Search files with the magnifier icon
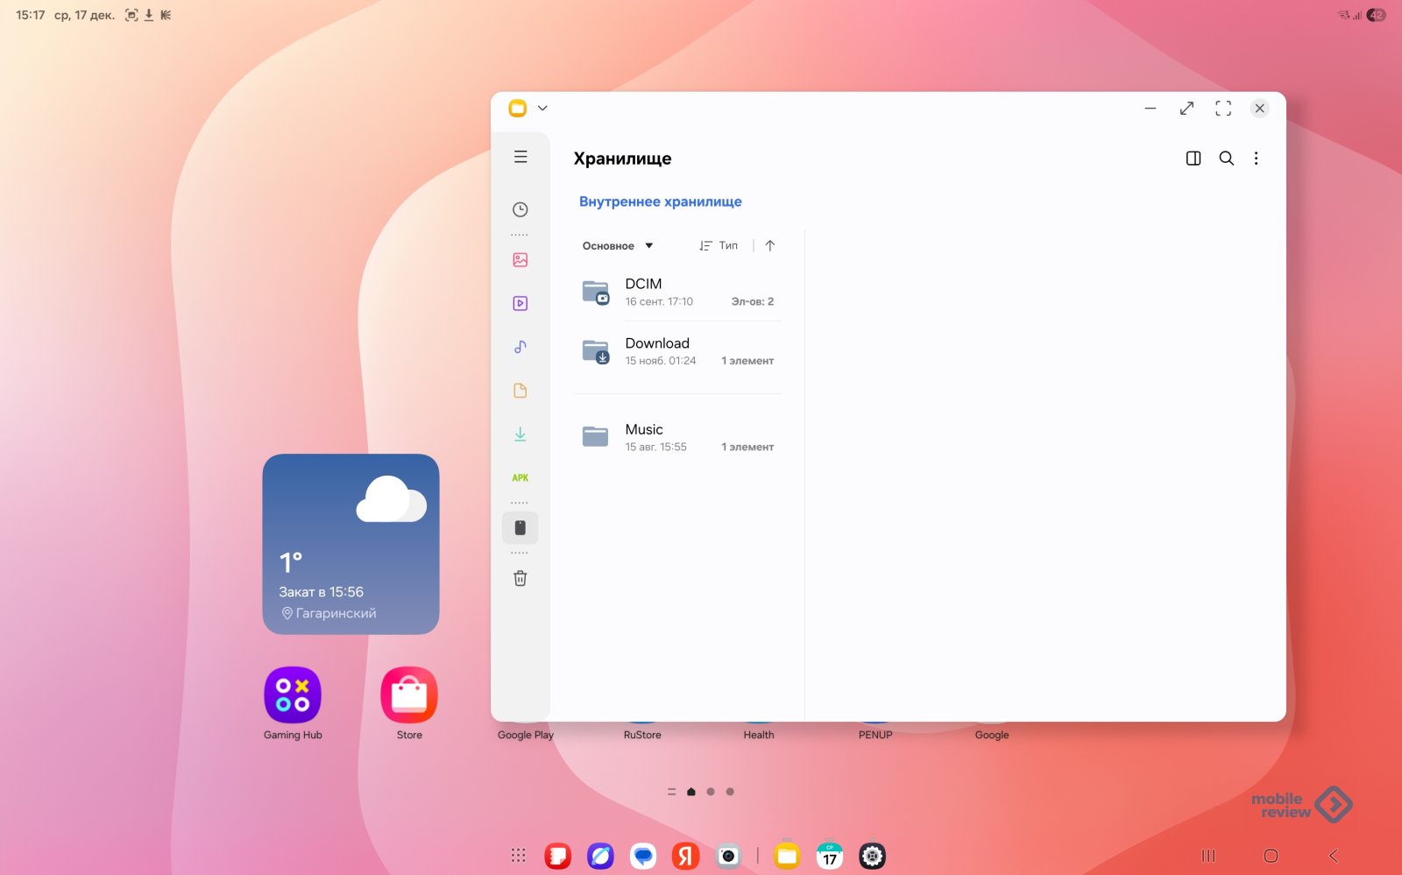The height and width of the screenshot is (875, 1402). [1226, 159]
